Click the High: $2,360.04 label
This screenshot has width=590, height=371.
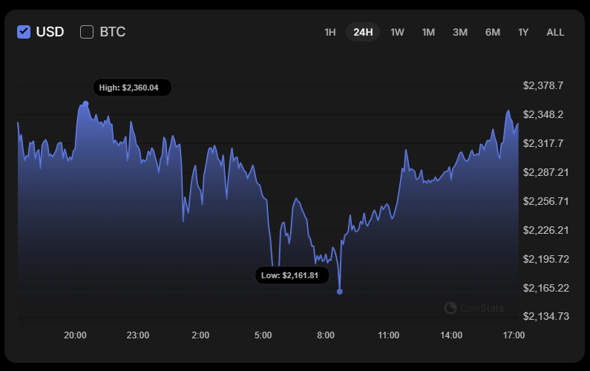tap(132, 88)
